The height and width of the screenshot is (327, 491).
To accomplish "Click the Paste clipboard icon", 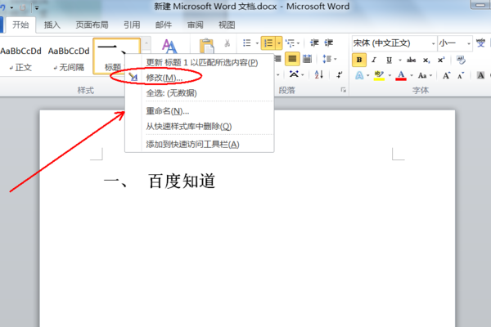I will [207, 46].
